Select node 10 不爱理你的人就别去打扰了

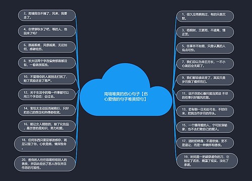[x=47, y=79]
